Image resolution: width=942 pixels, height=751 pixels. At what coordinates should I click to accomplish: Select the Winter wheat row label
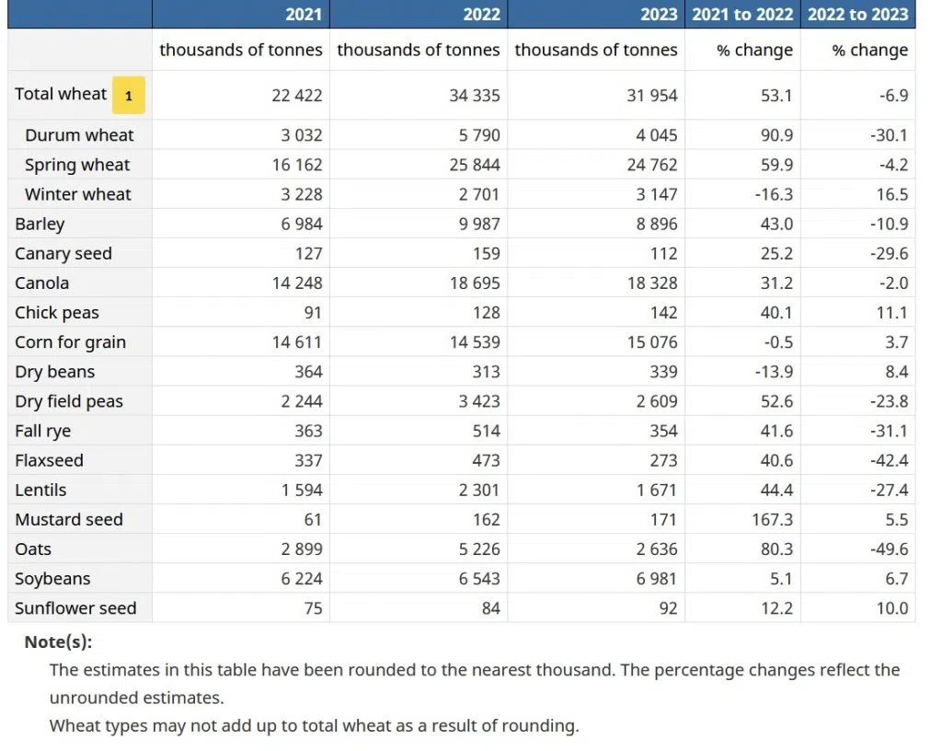click(x=78, y=194)
